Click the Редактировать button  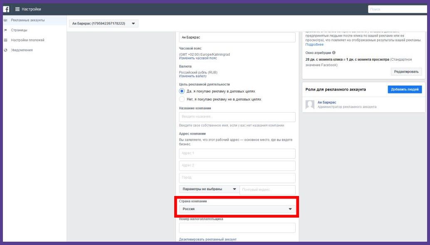(x=406, y=72)
